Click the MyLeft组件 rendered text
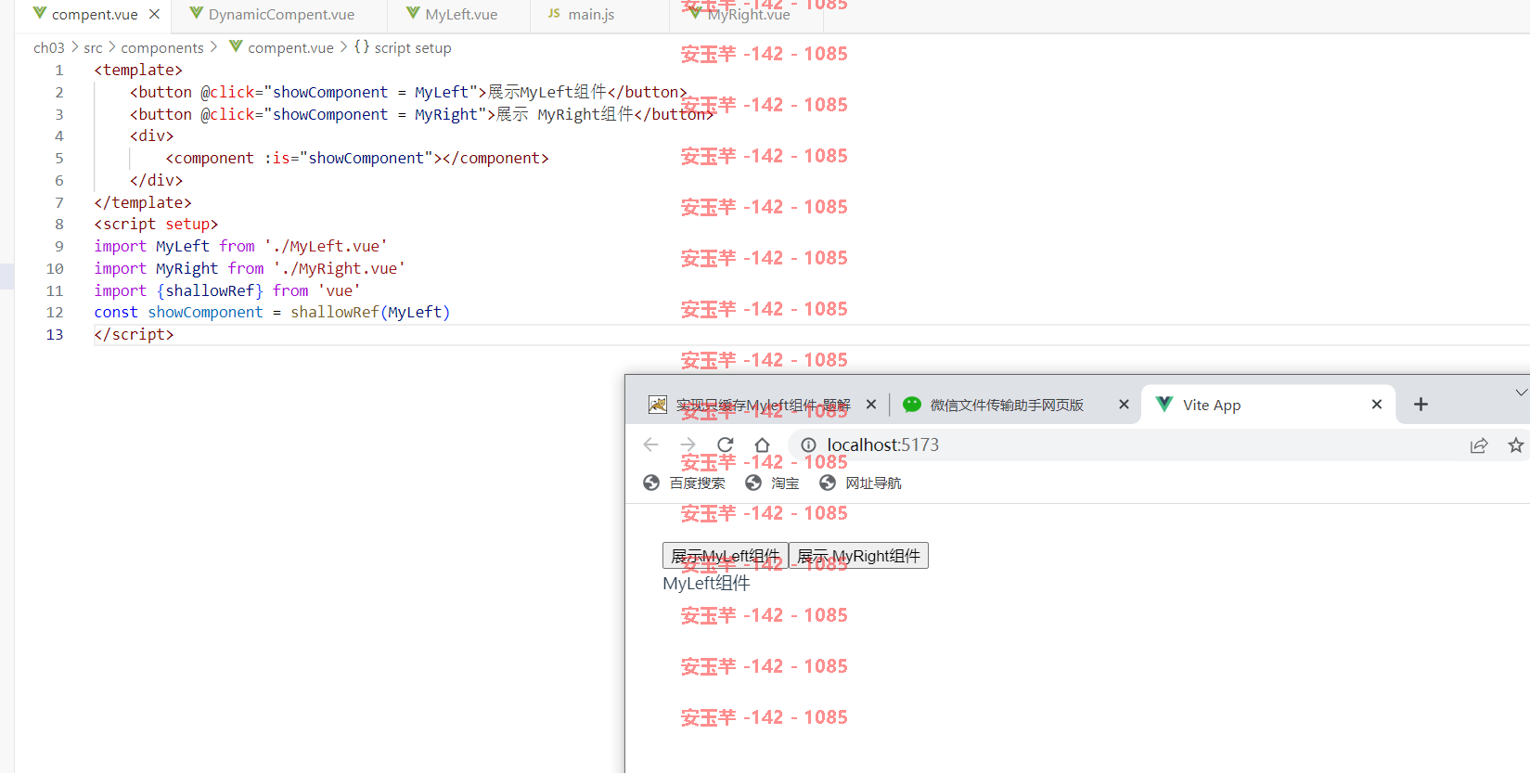1530x773 pixels. 706,584
